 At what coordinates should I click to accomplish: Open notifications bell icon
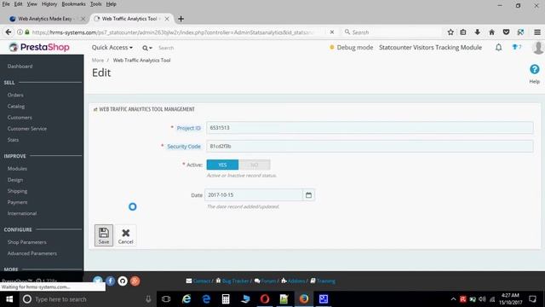(498, 48)
